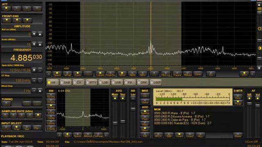
Task: Open the User1 memory tab
Action: coord(179,135)
